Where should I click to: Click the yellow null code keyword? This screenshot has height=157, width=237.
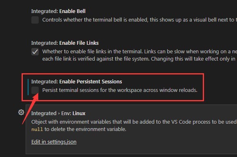37,129
